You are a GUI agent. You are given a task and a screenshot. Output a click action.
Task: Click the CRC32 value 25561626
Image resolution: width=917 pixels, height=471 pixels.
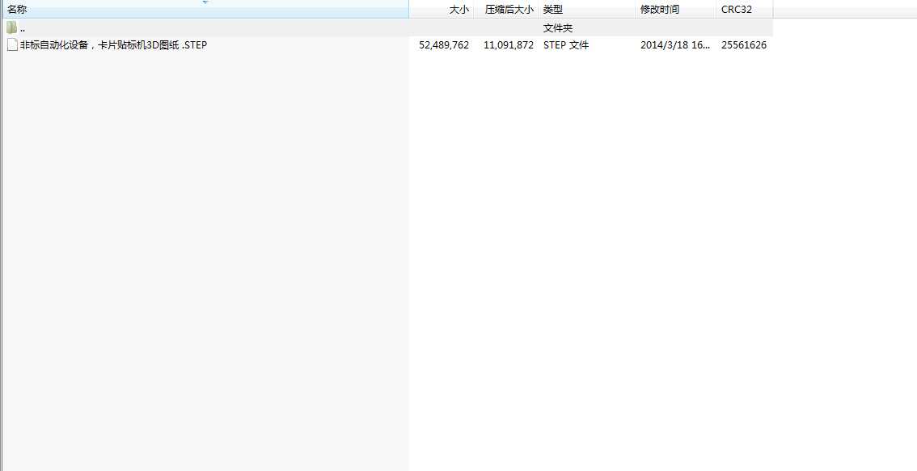coord(744,45)
